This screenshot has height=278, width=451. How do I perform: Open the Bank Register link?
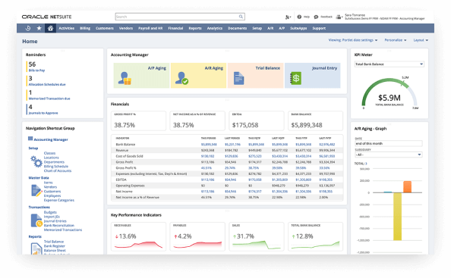point(55,246)
